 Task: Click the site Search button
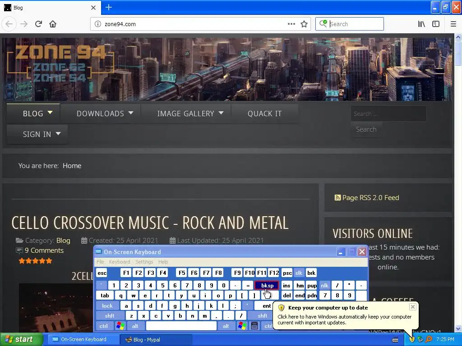tap(366, 129)
